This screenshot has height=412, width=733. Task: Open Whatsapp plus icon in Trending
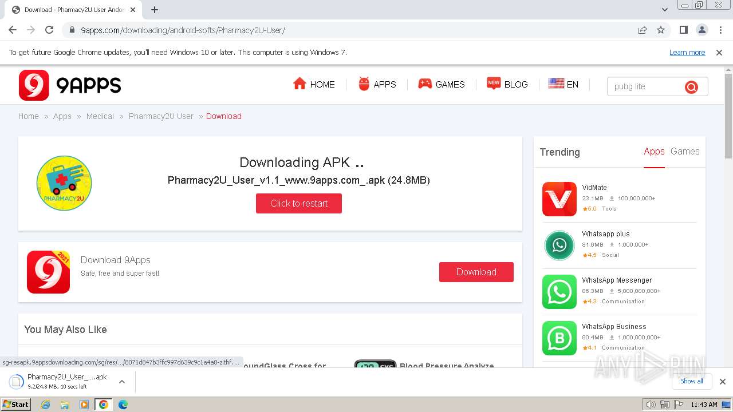coord(559,245)
